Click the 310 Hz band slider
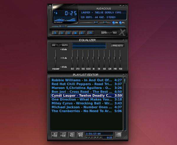Image resolution: width=177 pixels, height=145 pixels. pyautogui.click(x=83, y=58)
